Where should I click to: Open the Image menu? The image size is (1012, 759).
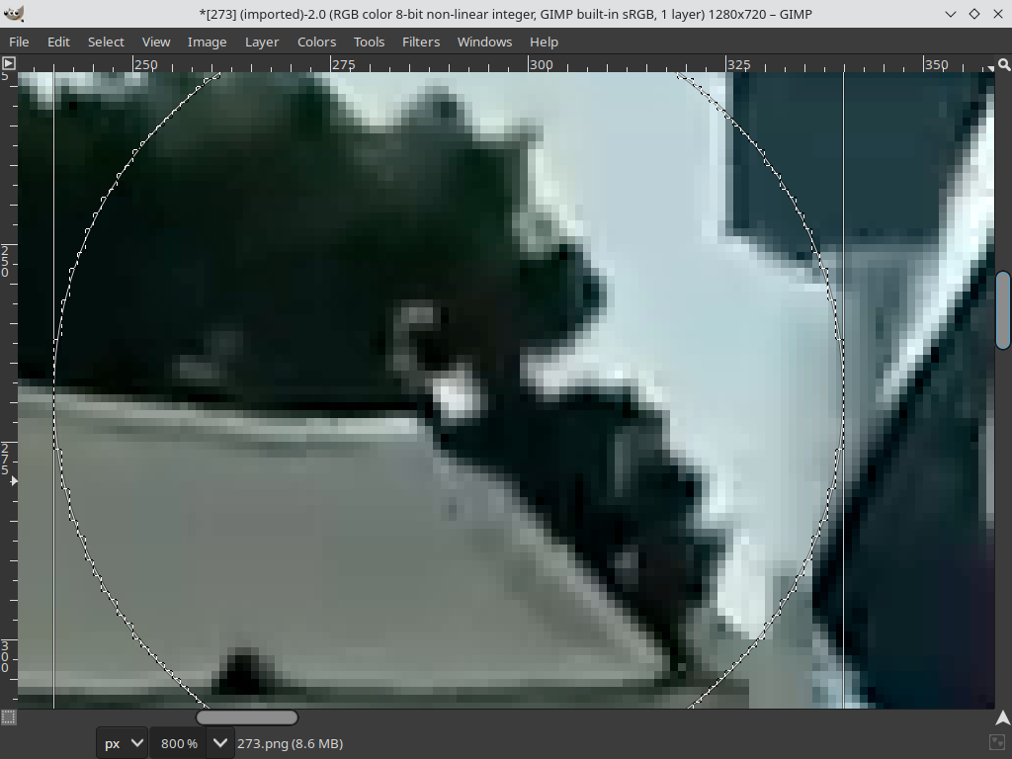[x=207, y=42]
